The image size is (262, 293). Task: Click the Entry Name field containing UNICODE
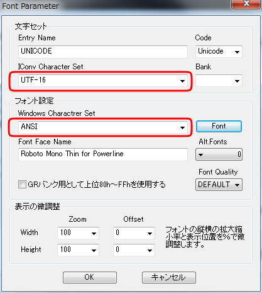point(103,52)
